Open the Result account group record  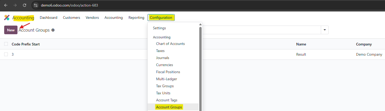pyautogui.click(x=301, y=54)
